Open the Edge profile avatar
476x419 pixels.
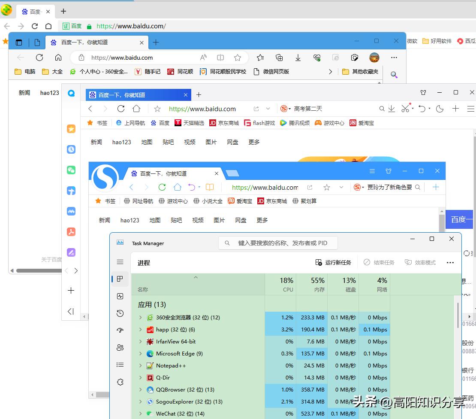[374, 58]
